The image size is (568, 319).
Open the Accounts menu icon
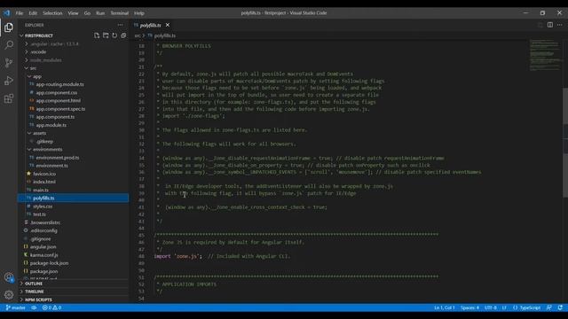point(9,277)
